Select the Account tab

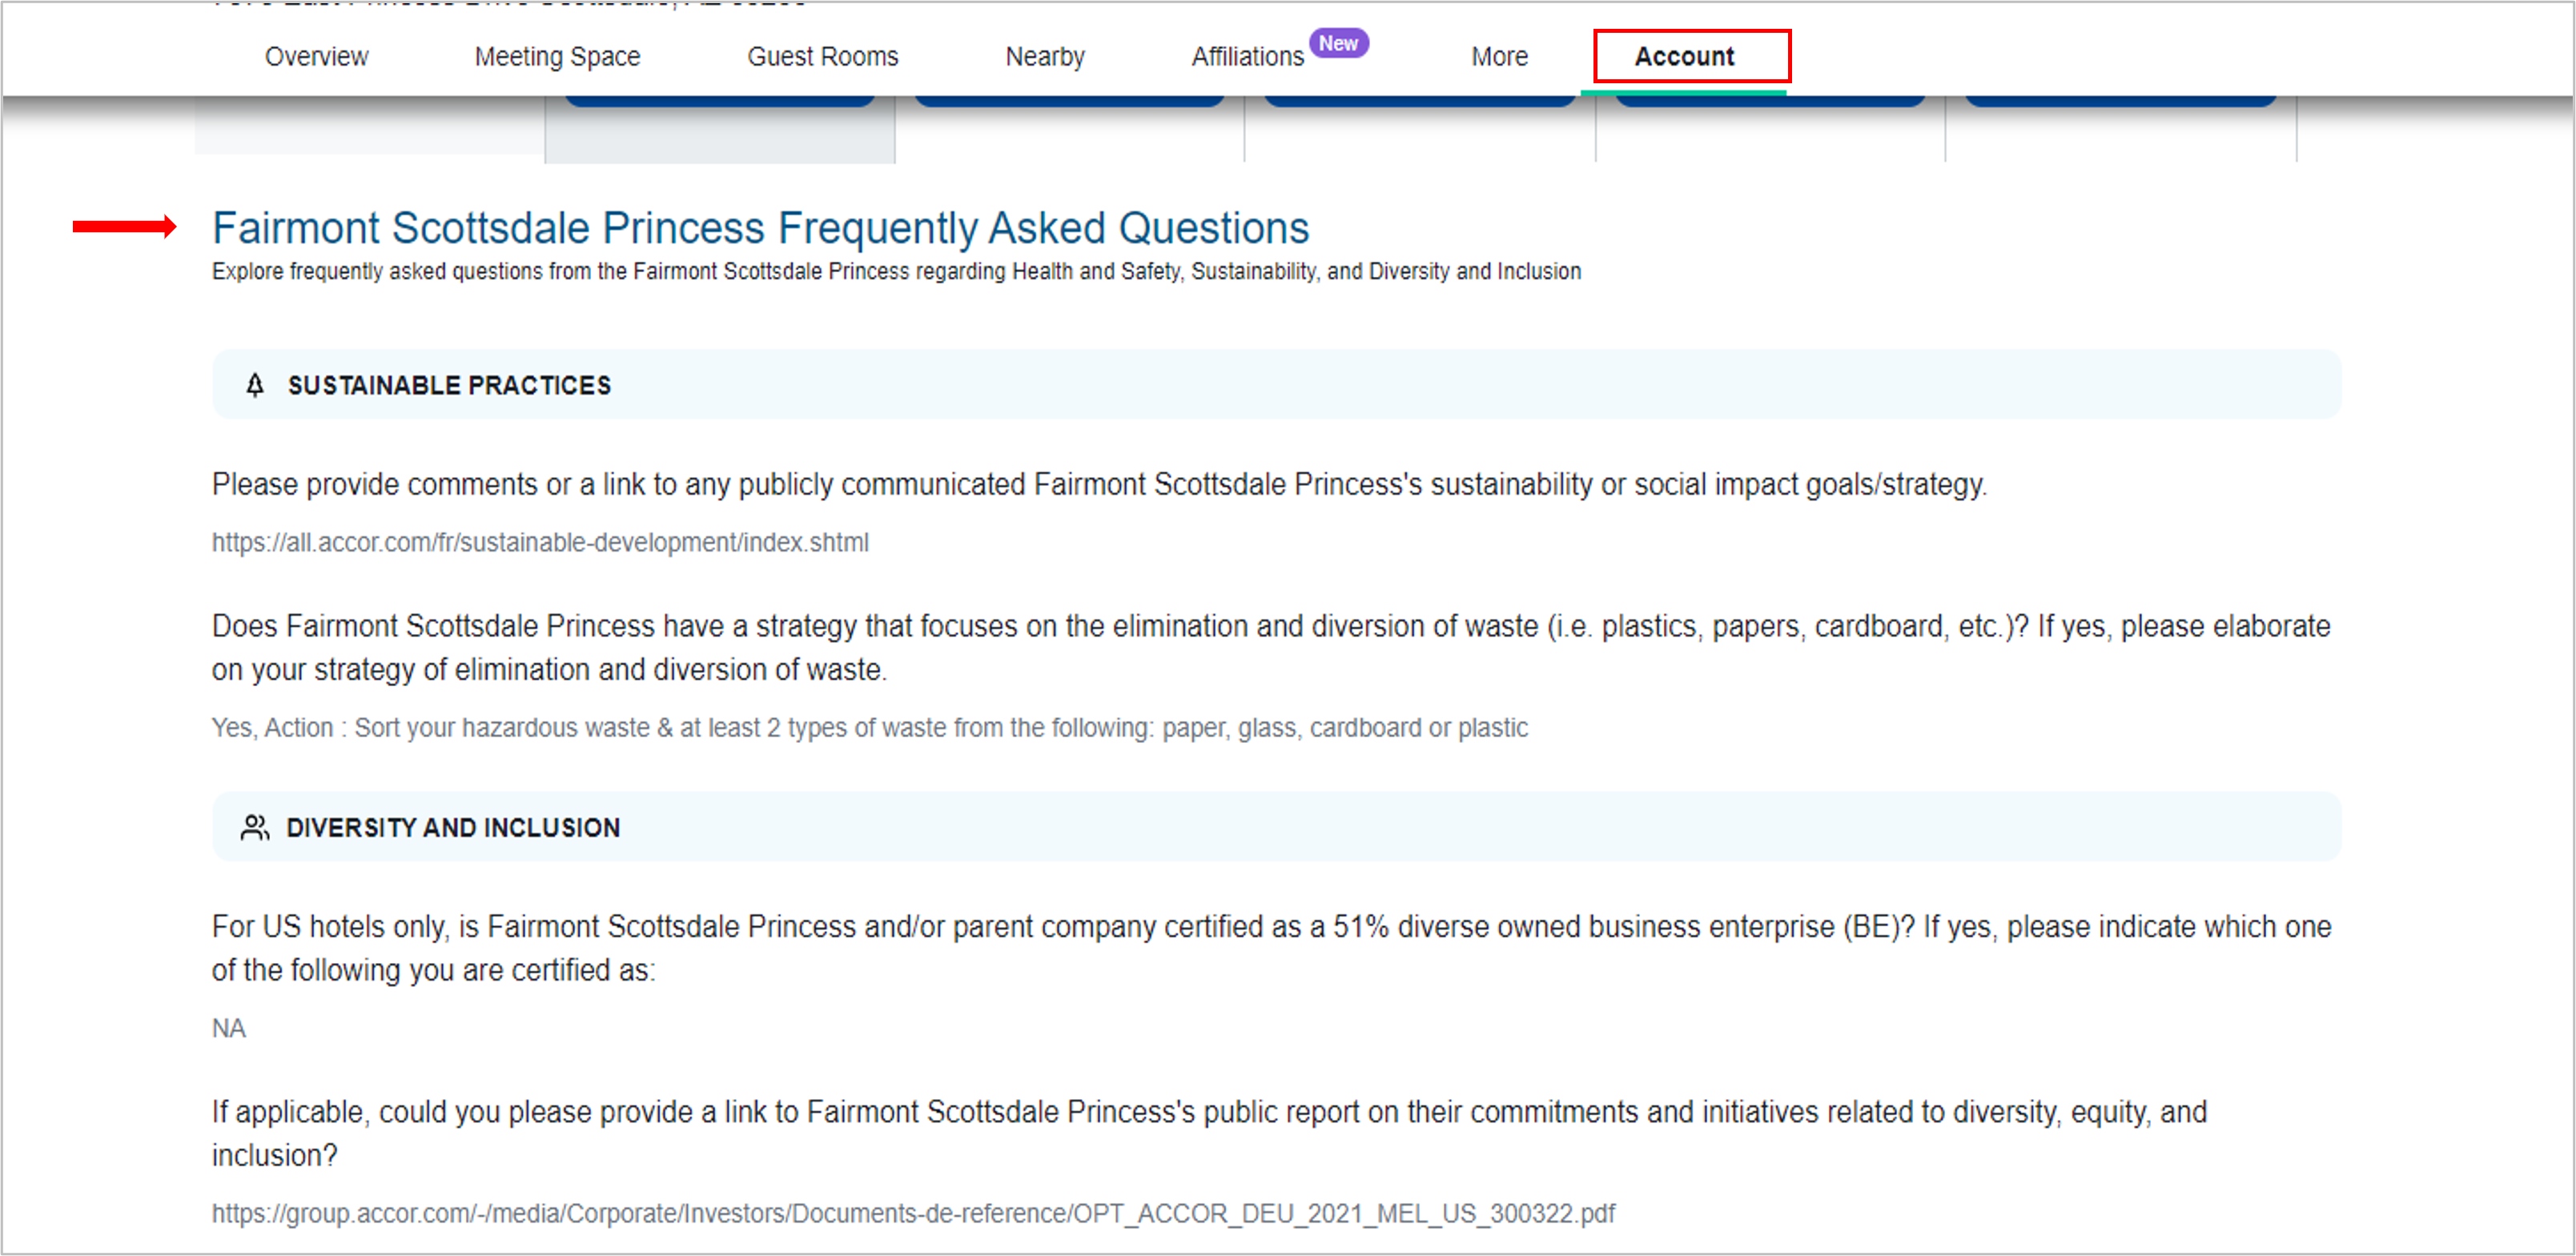[x=1684, y=56]
